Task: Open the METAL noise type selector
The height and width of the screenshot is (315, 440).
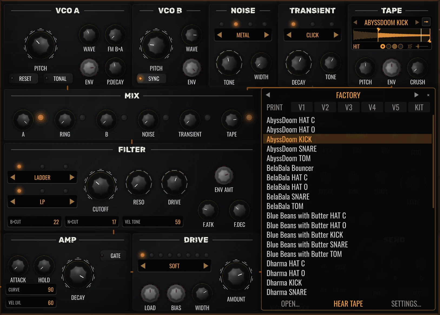Action: (x=243, y=35)
